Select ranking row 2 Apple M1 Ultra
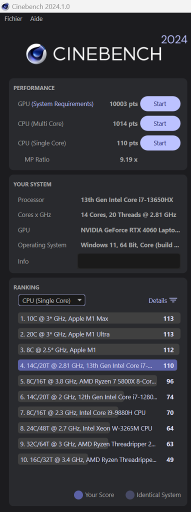The height and width of the screenshot is (512, 191). [99, 334]
